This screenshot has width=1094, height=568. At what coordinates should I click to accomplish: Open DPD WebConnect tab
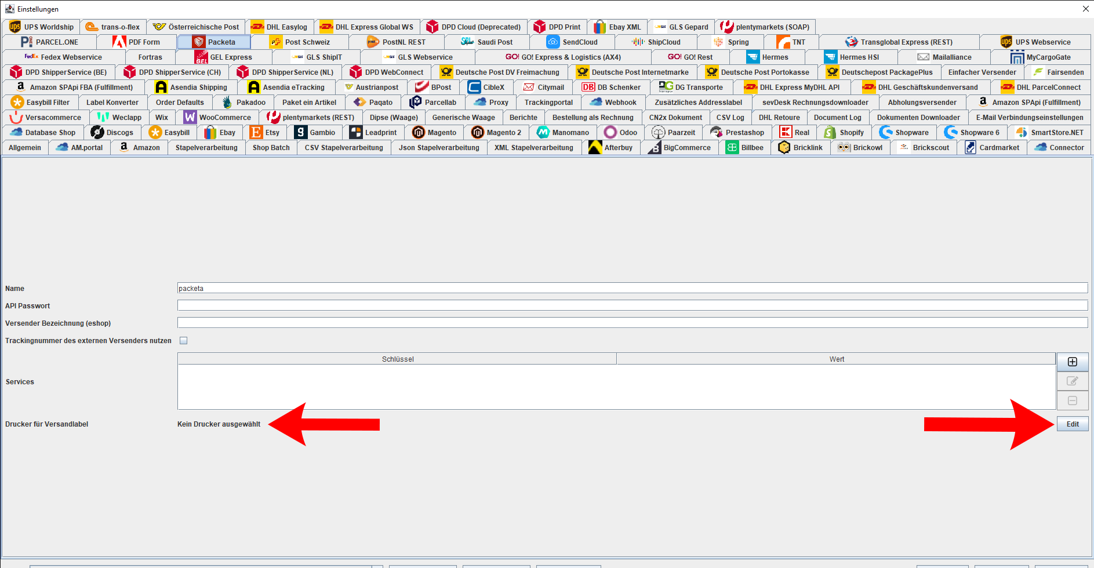tap(387, 72)
